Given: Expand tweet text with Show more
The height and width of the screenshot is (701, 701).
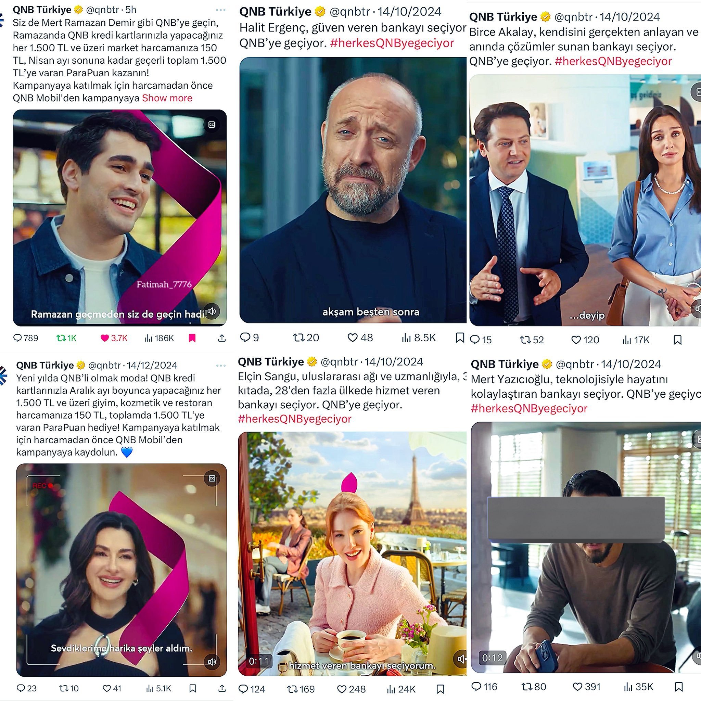Looking at the screenshot, I should pyautogui.click(x=167, y=98).
